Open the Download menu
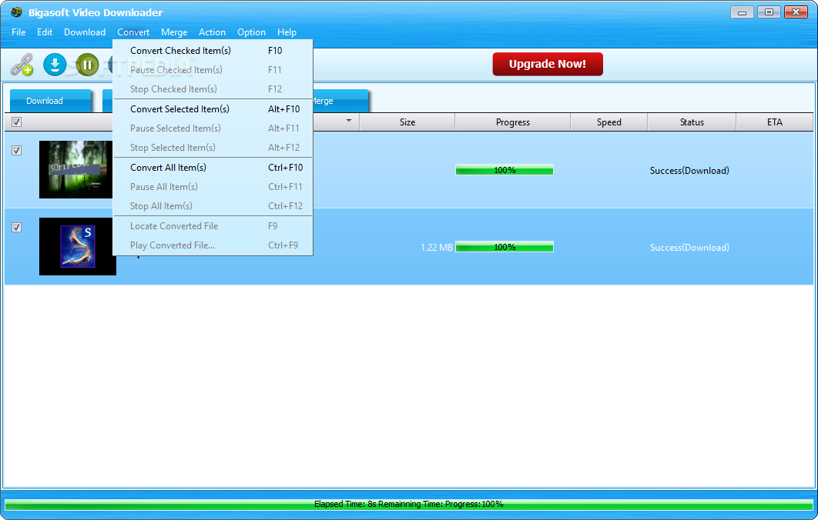818x520 pixels. (x=85, y=32)
